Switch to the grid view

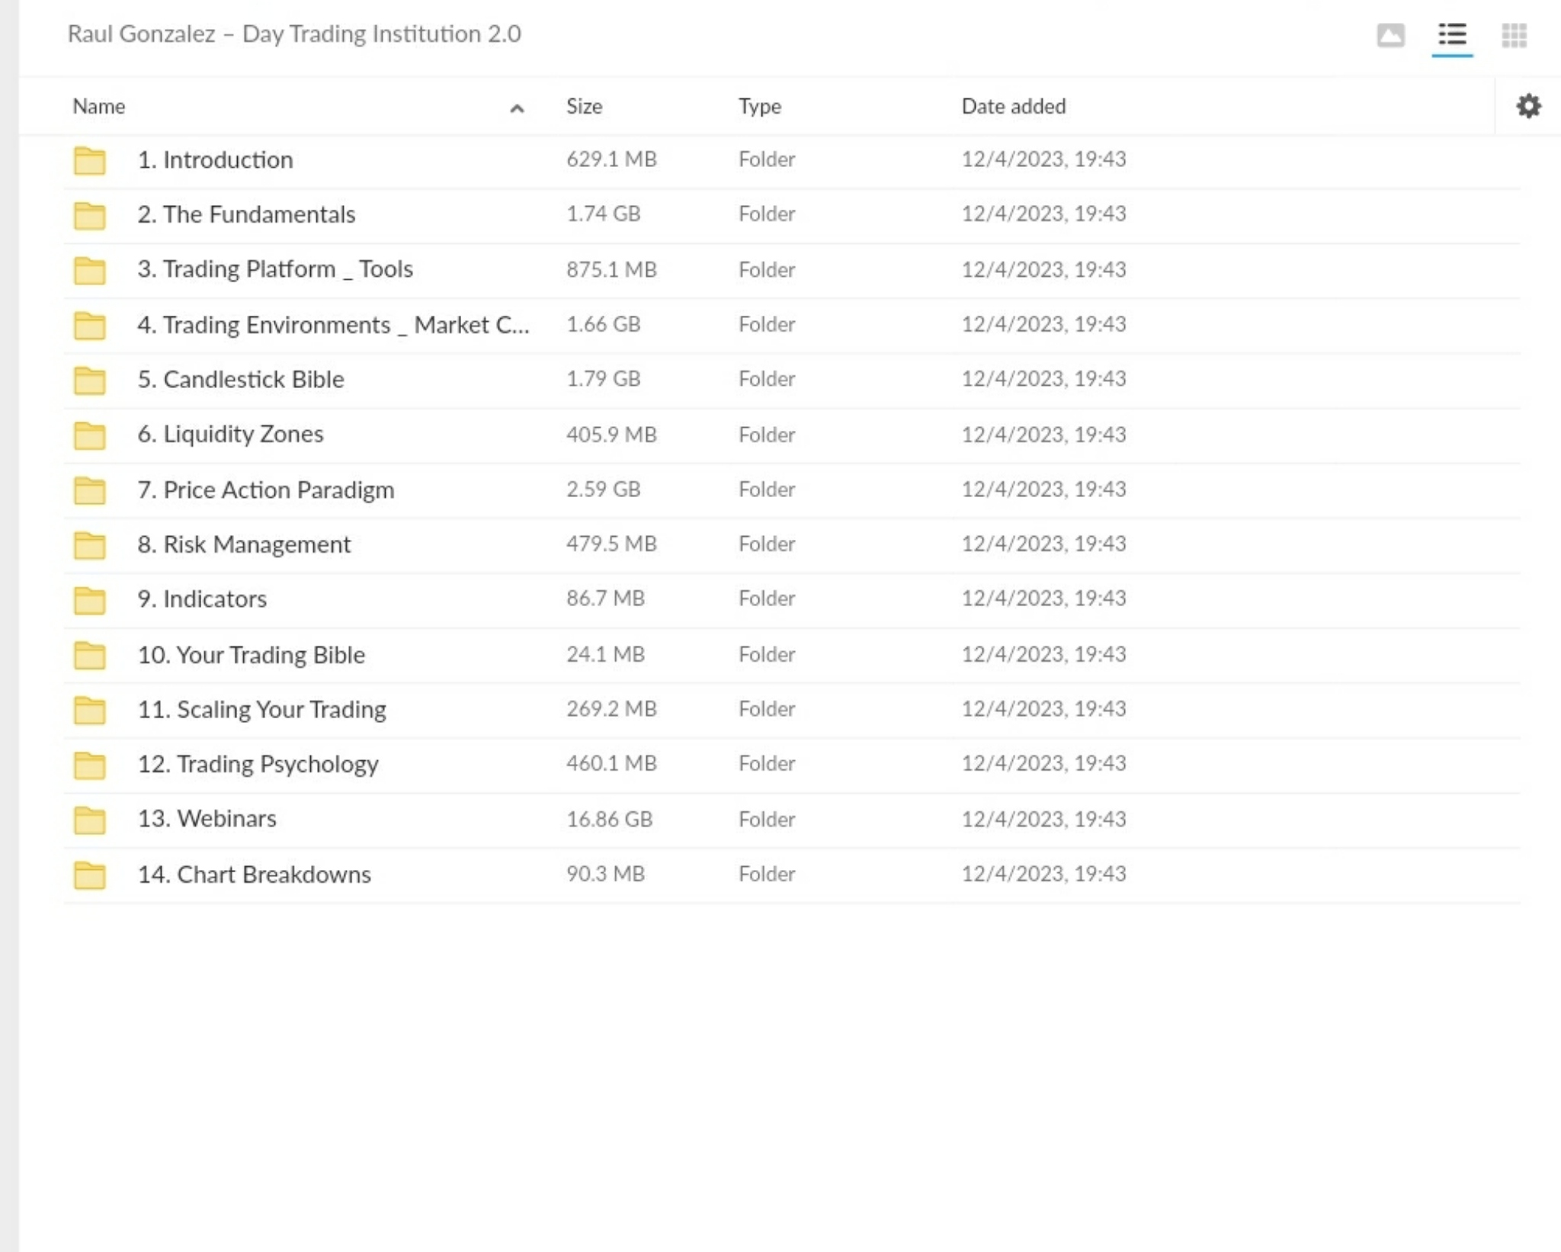[x=1514, y=35]
